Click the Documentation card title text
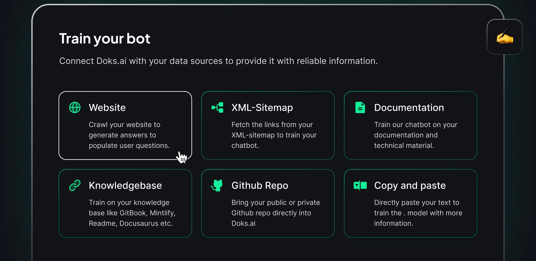Image resolution: width=536 pixels, height=261 pixels. coord(409,108)
